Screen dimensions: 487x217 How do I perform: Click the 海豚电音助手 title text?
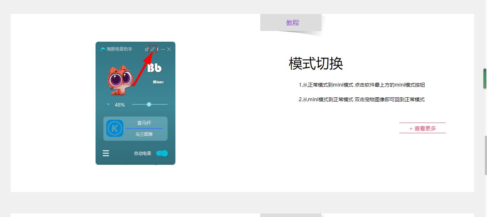[x=119, y=49]
